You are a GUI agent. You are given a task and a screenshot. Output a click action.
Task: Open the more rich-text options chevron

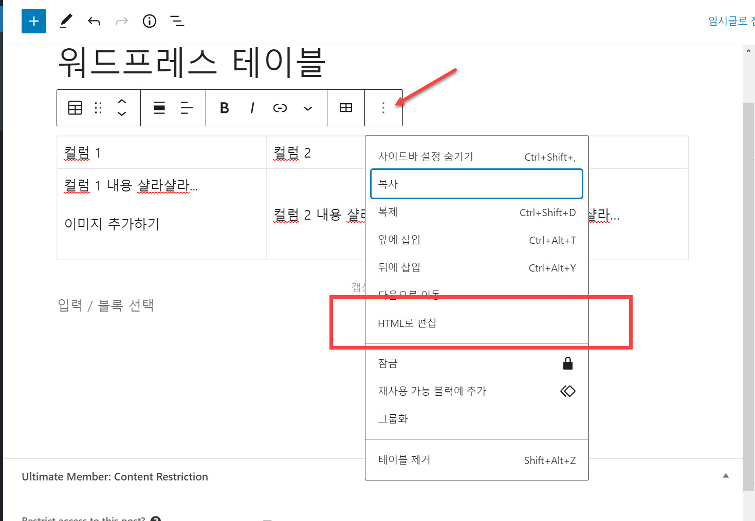(308, 109)
